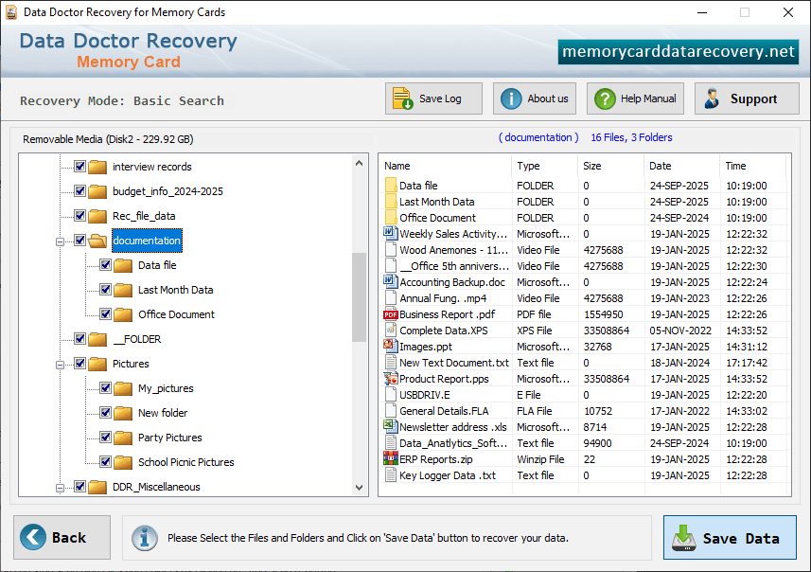This screenshot has height=572, width=811.
Task: Open the About us dialog
Action: pyautogui.click(x=535, y=98)
